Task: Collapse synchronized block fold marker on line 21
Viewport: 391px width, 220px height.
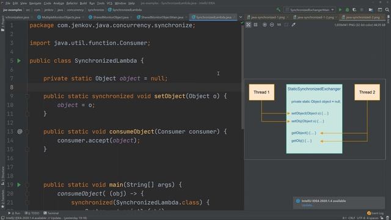Action: pyautogui.click(x=27, y=202)
